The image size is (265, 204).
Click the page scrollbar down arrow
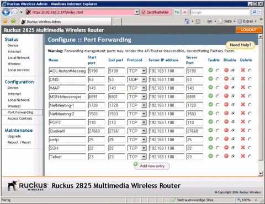point(261,173)
